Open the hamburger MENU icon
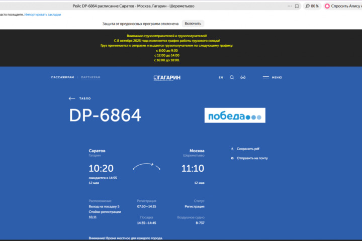Viewport: 362px width, 241px height. (266, 77)
